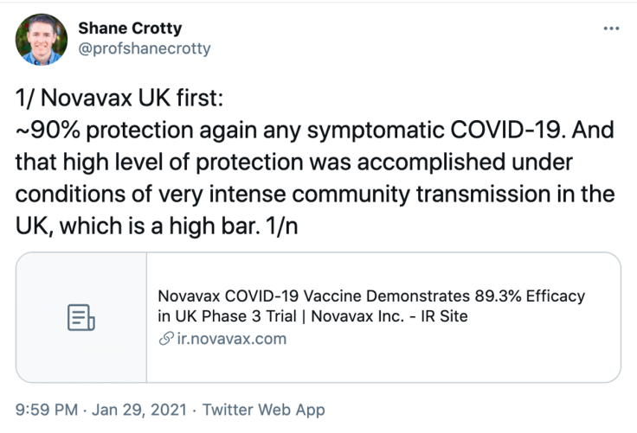Viewport: 637px width, 433px height.
Task: Click the chain link icon beside ir.novavax.com
Action: (x=164, y=339)
